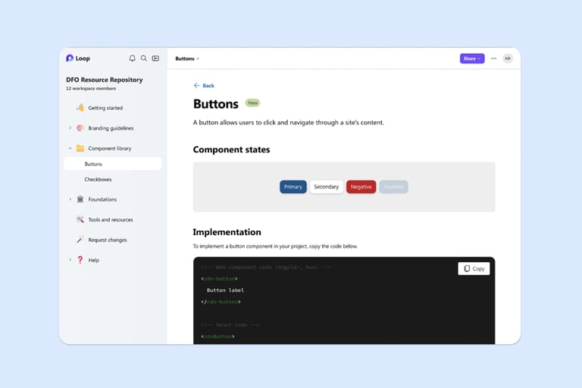Click the red question mark Help icon

click(x=80, y=260)
